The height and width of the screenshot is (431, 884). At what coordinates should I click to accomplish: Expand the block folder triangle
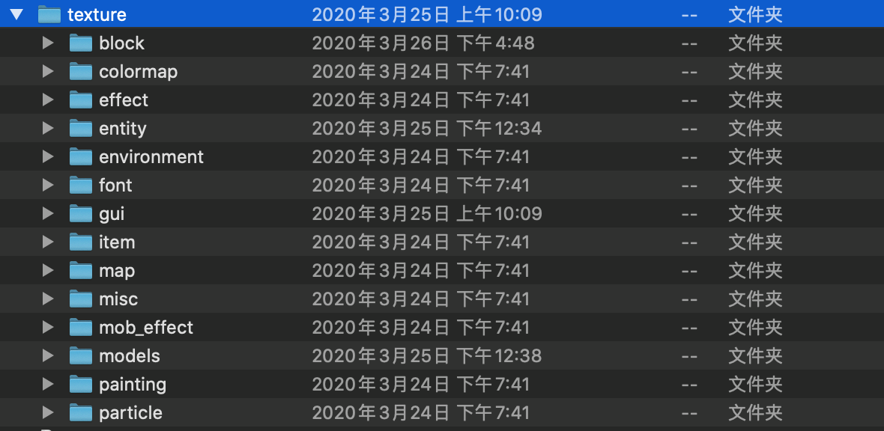click(x=48, y=43)
